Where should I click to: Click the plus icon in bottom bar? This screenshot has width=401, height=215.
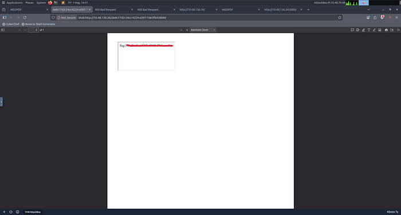(x=4, y=212)
